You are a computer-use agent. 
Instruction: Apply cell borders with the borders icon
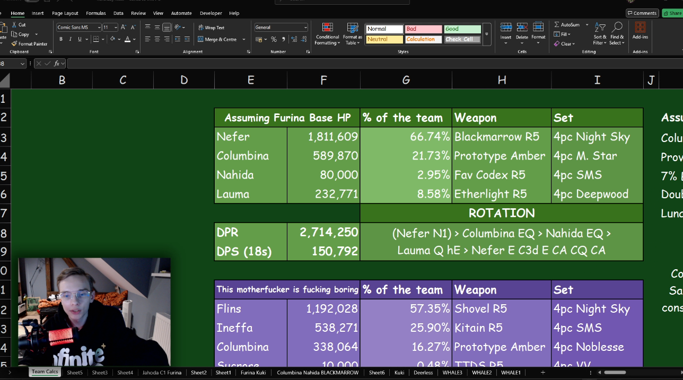click(x=95, y=39)
